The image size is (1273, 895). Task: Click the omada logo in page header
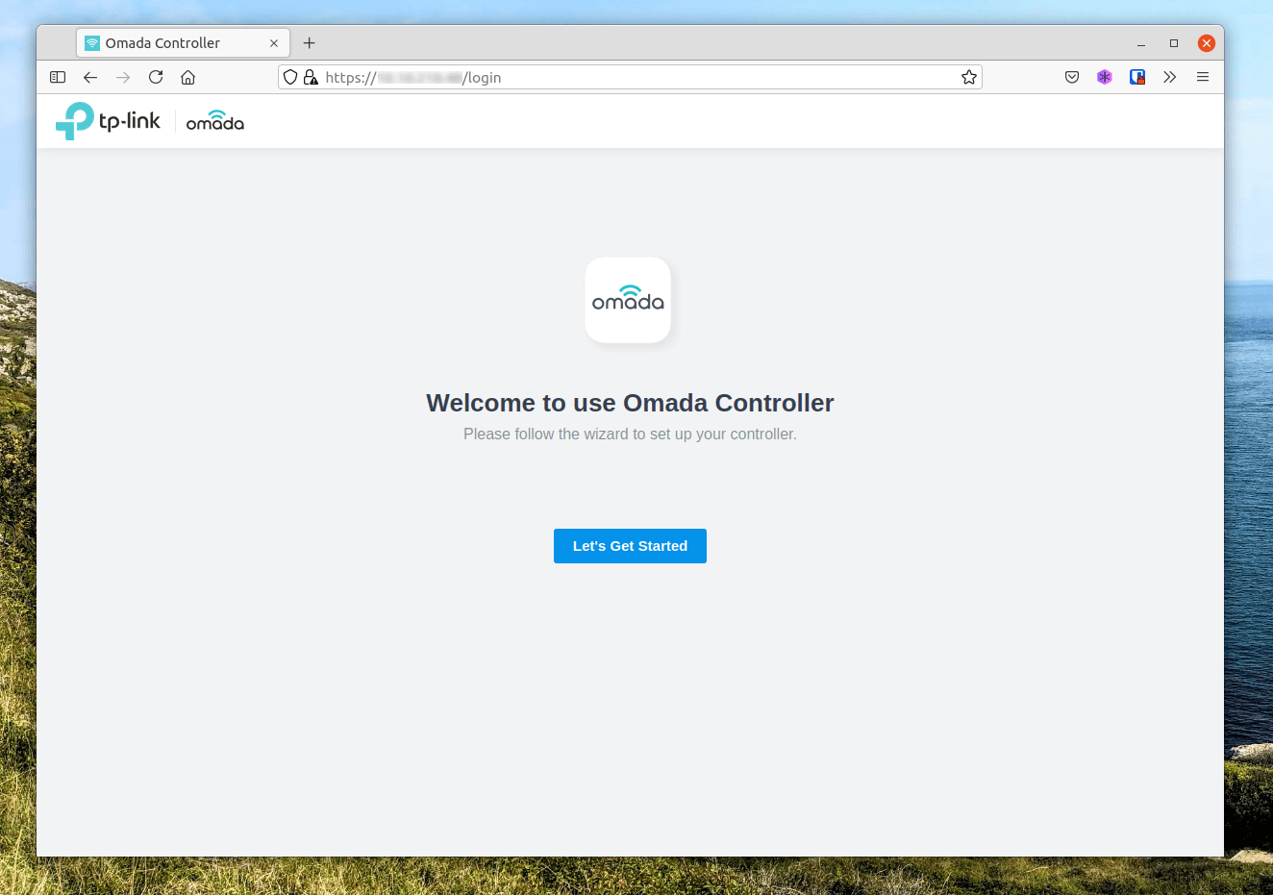tap(214, 121)
